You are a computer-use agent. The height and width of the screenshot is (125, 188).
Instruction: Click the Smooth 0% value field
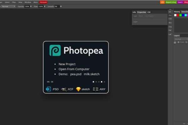pos(57,7)
